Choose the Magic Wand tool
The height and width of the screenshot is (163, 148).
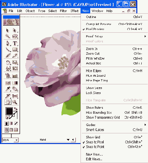click(x=8, y=36)
